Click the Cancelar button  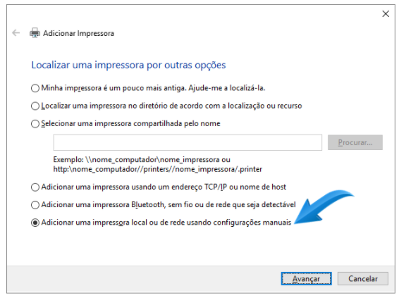[x=363, y=279]
